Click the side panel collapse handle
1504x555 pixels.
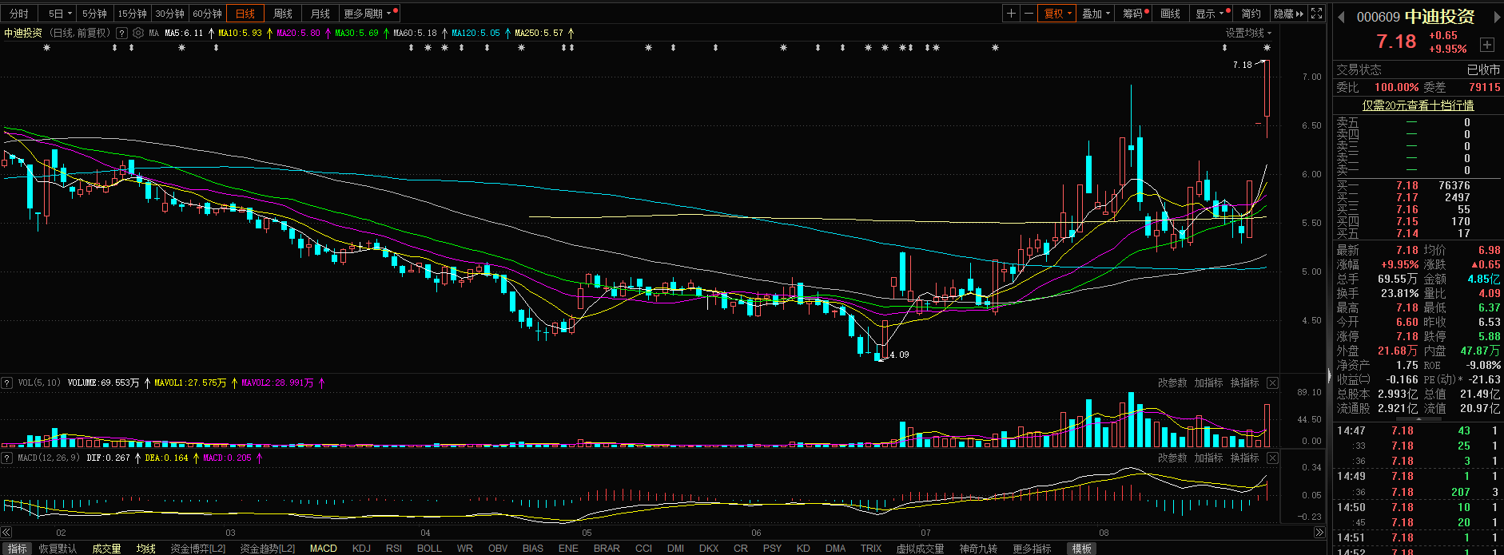[1330, 375]
